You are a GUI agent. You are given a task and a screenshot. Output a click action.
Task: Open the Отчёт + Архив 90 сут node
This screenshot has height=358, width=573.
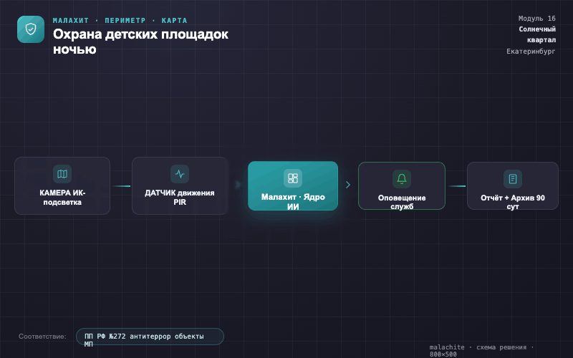513,185
